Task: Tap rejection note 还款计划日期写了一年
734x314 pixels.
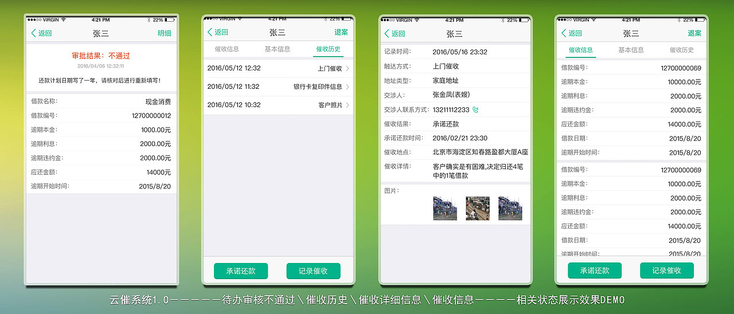Action: coord(101,80)
